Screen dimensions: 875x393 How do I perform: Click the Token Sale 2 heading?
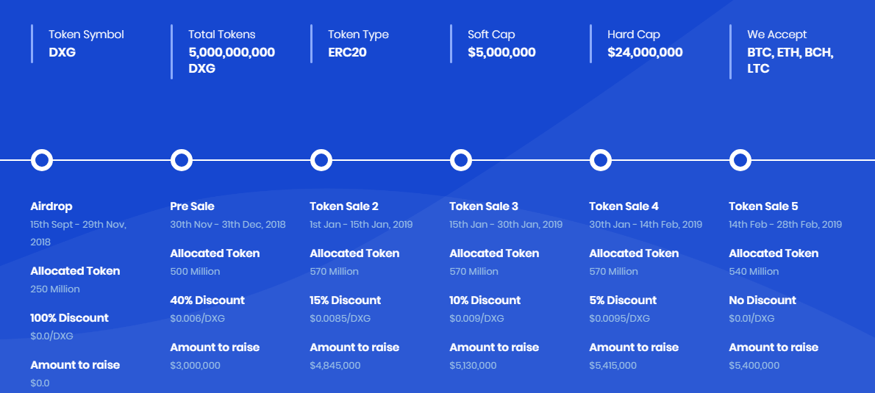(x=344, y=206)
